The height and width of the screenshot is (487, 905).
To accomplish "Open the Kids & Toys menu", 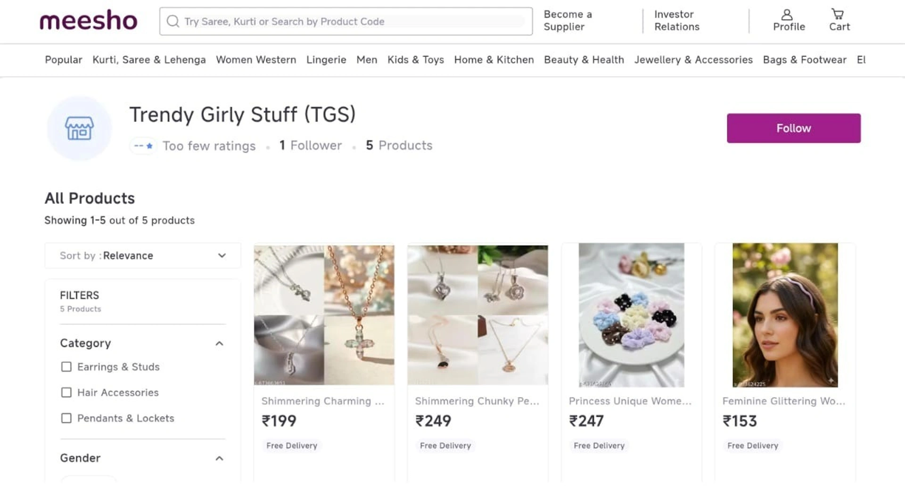I will (x=415, y=60).
